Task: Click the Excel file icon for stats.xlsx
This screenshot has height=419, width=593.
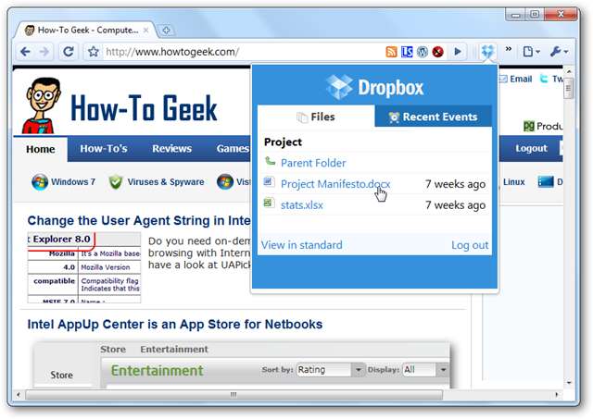Action: 269,203
